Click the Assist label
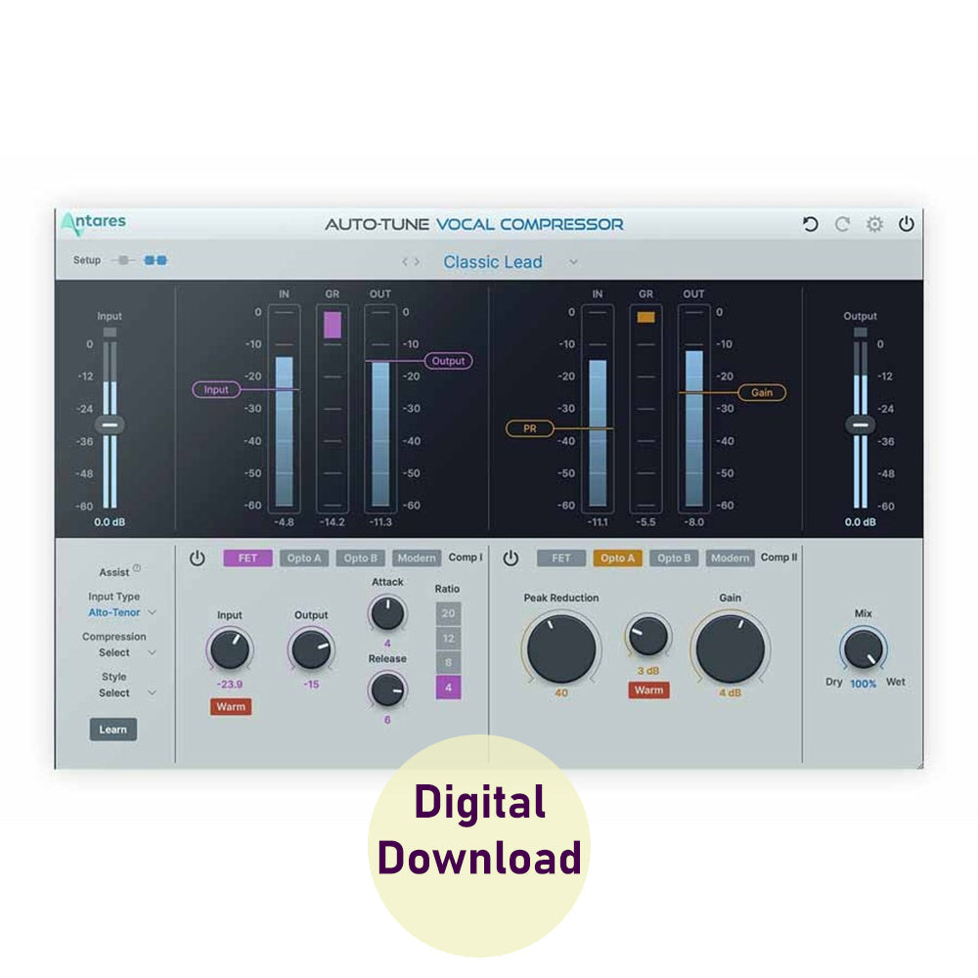The height and width of the screenshot is (978, 978). pyautogui.click(x=114, y=572)
